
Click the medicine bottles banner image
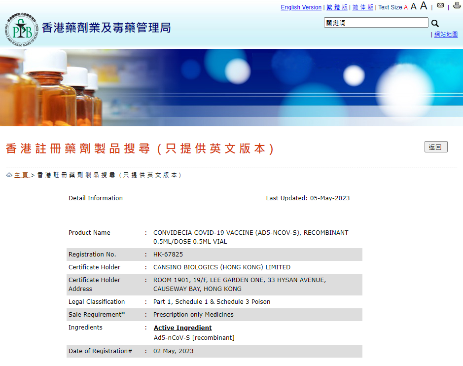click(x=231, y=87)
